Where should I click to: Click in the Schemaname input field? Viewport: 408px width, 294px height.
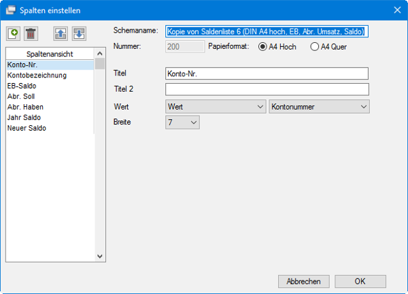point(267,31)
